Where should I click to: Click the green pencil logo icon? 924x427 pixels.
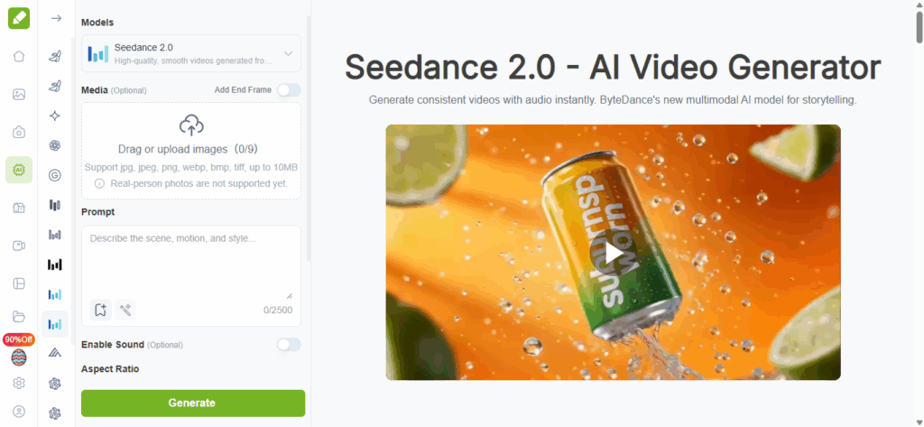[x=19, y=18]
